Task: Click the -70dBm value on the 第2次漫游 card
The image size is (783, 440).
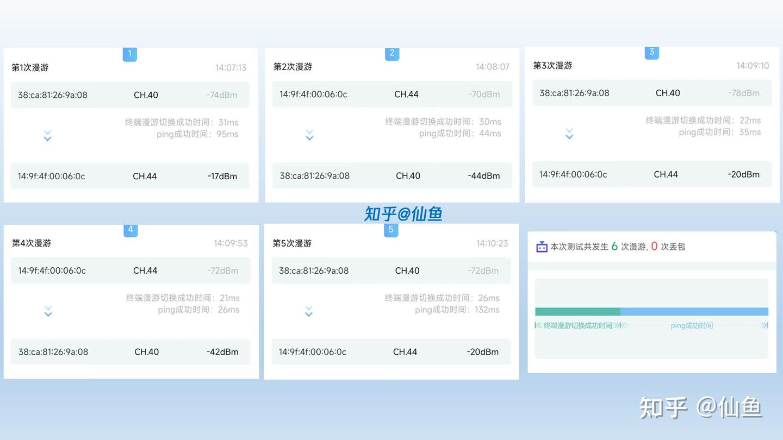Action: pyautogui.click(x=484, y=94)
